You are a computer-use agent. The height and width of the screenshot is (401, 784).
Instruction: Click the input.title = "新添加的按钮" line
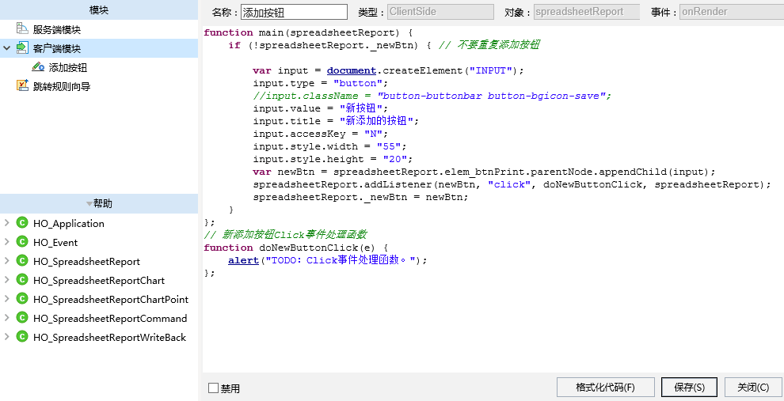336,121
